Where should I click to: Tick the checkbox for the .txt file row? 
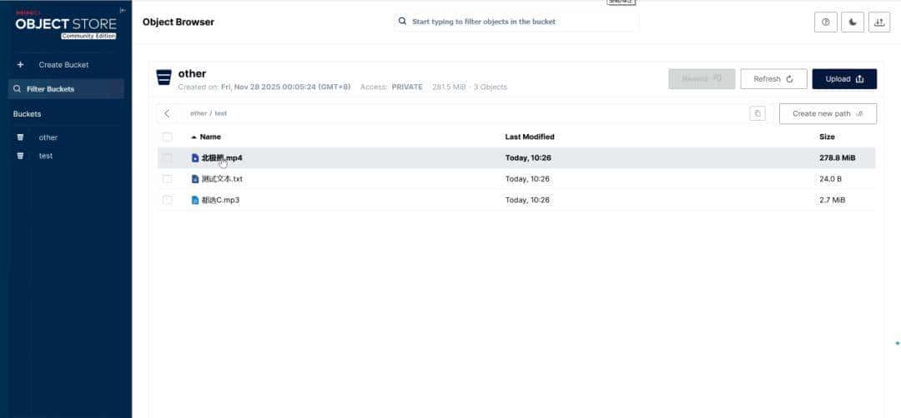(x=167, y=179)
